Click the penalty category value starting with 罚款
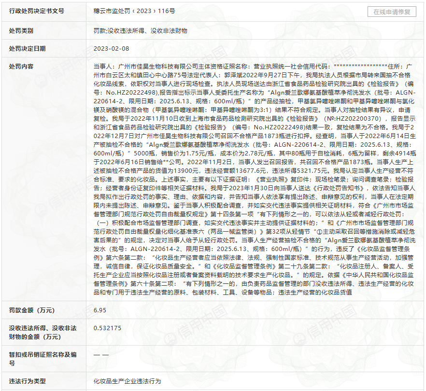This screenshot has width=426, height=391. 140,30
